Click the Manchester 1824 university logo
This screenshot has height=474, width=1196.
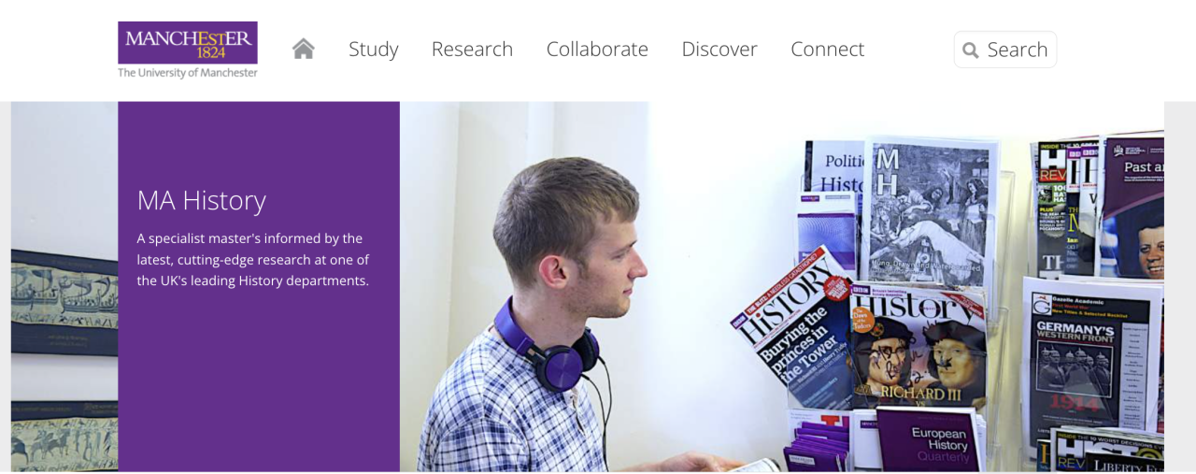[188, 43]
